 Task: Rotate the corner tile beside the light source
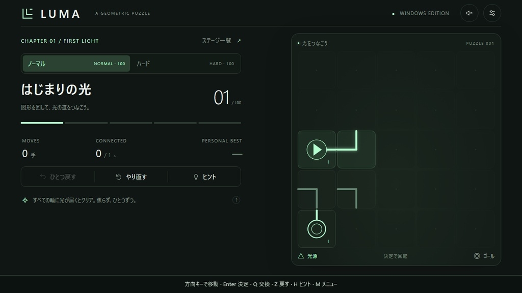pos(356,150)
